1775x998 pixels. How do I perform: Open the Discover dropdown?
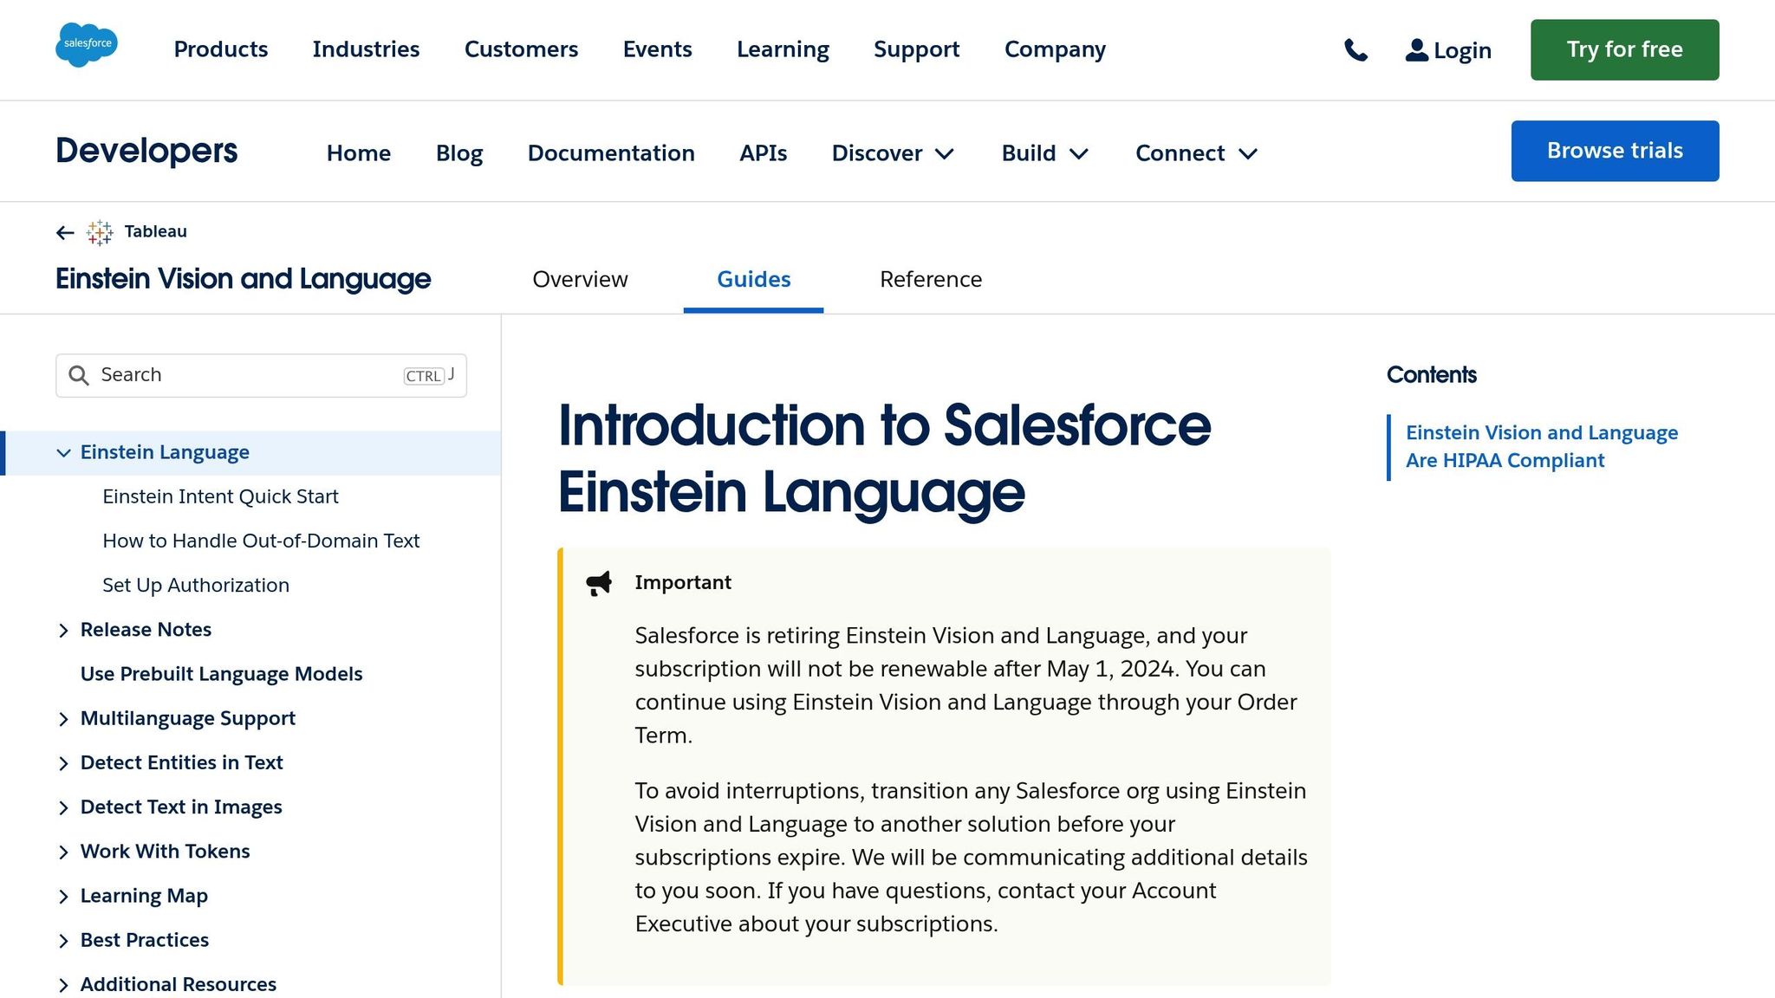point(892,153)
